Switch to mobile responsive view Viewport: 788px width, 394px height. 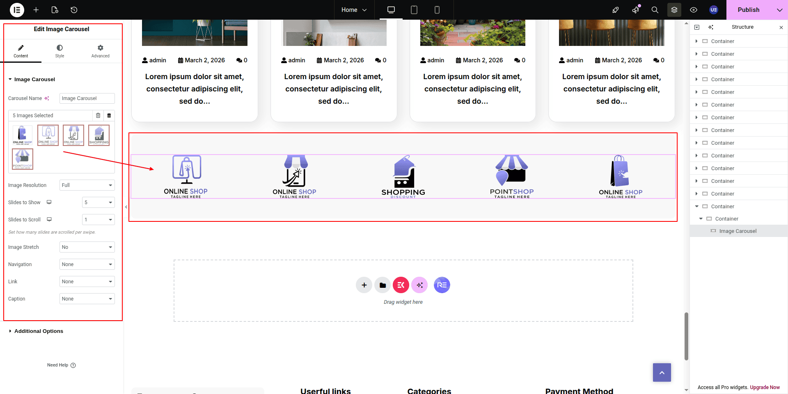[x=437, y=10]
